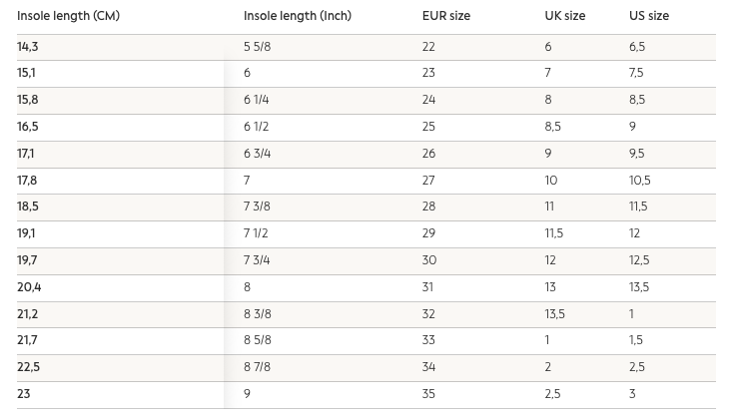Click US size 13,5 cell
The width and height of the screenshot is (736, 419).
coord(638,287)
